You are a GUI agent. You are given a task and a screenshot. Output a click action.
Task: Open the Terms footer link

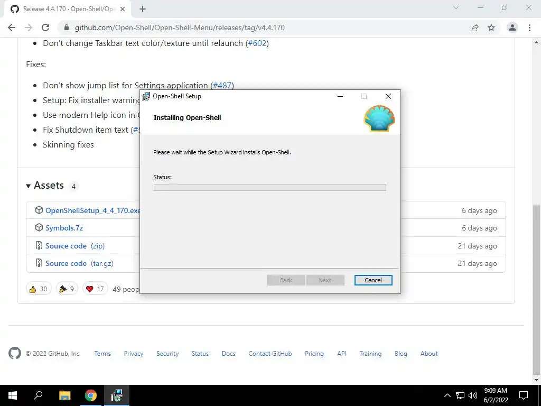102,354
